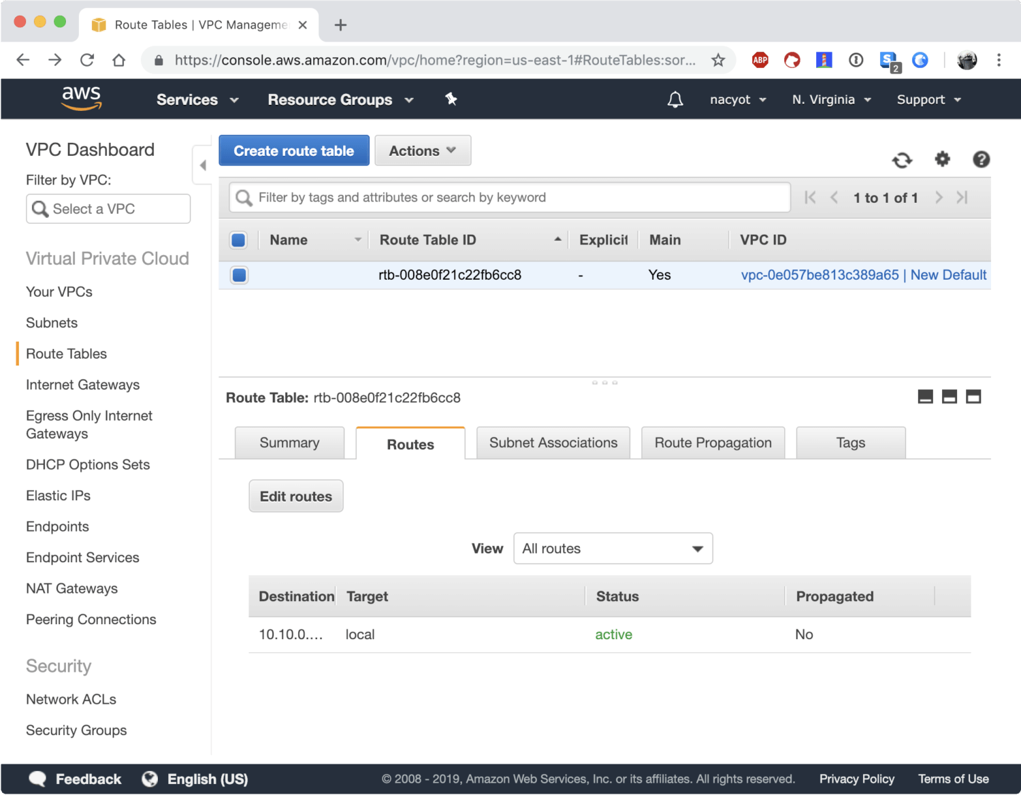Click the AWS logo home icon

82,98
